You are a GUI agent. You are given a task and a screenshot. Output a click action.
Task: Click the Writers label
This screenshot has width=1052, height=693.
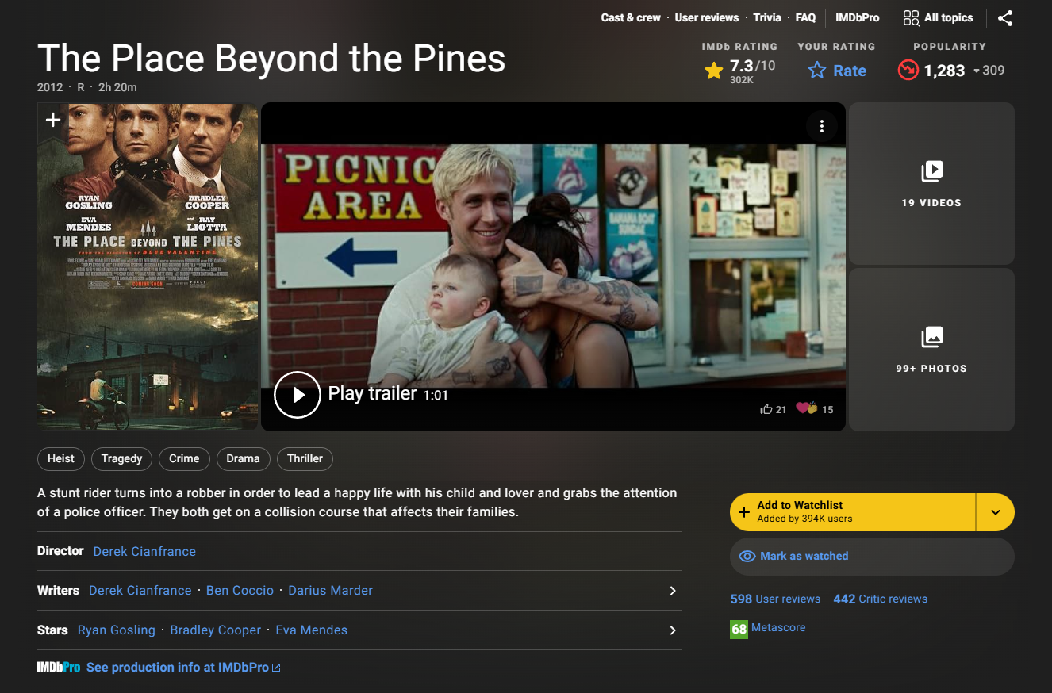pyautogui.click(x=58, y=591)
